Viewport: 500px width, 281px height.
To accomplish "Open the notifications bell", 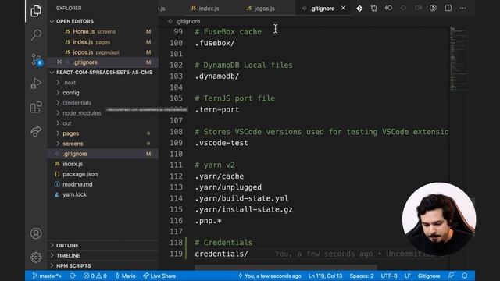I will pyautogui.click(x=465, y=276).
